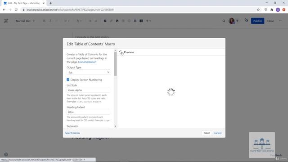Click the scroll up arrow in macro options
The image size is (288, 162).
click(x=115, y=50)
